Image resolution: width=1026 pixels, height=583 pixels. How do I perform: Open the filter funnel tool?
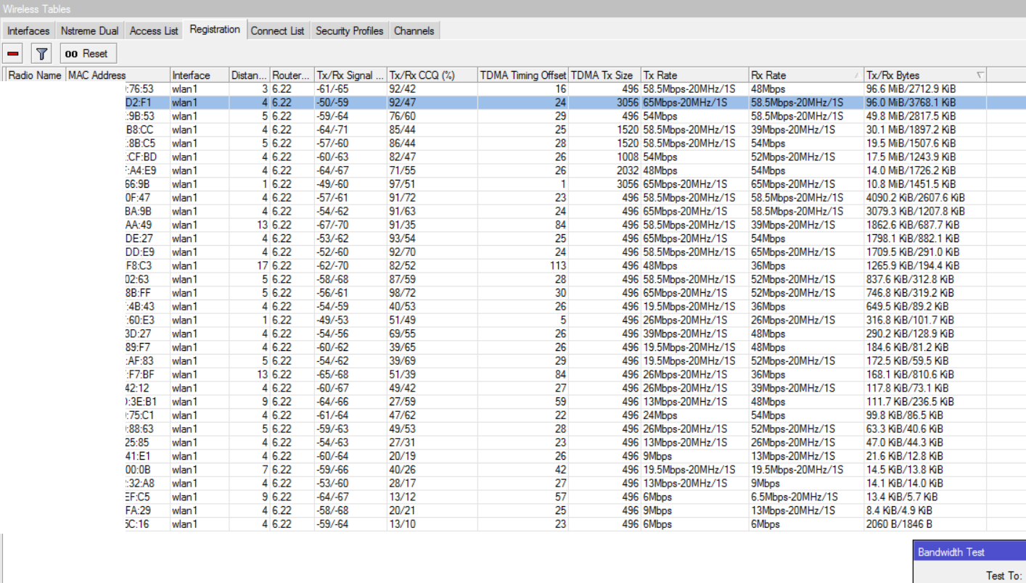(42, 54)
